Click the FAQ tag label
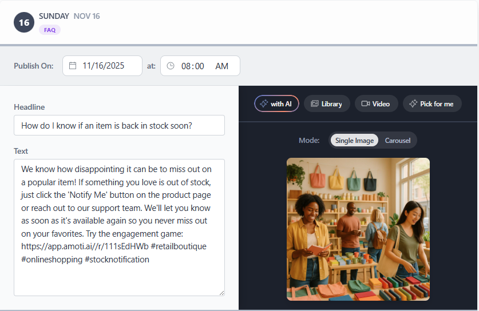Image resolution: width=479 pixels, height=311 pixels. pos(50,30)
